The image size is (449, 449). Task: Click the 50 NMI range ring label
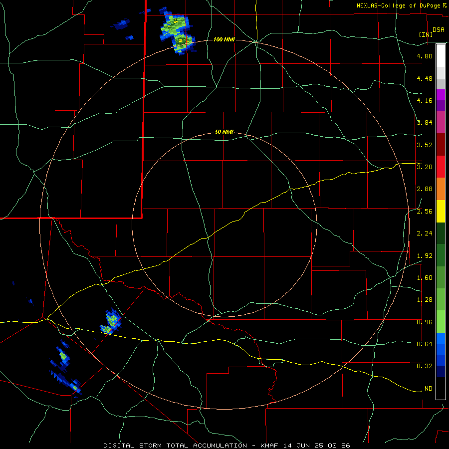coord(224,132)
